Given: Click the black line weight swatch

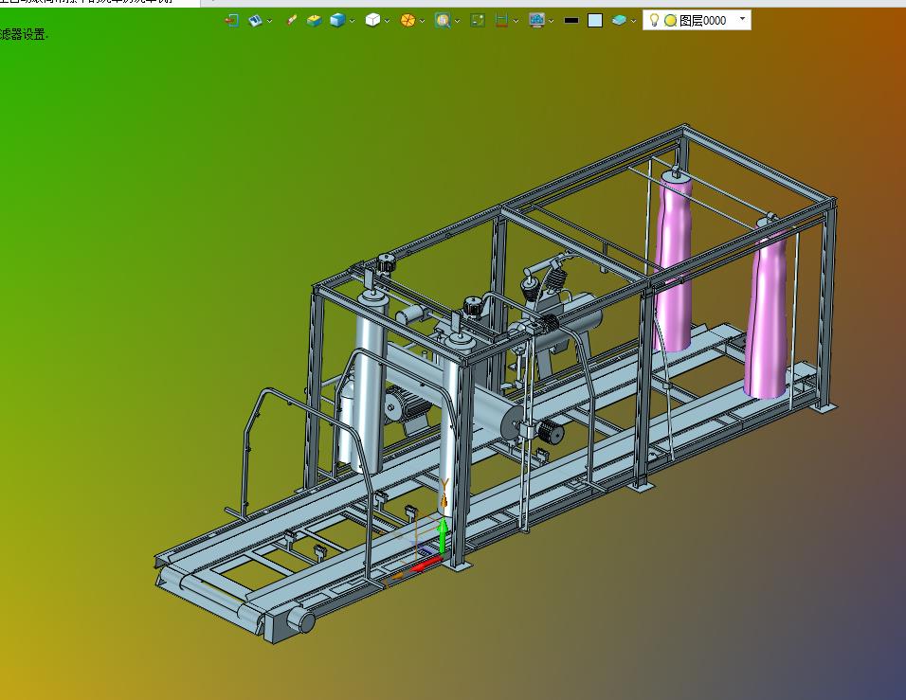Looking at the screenshot, I should (x=571, y=20).
